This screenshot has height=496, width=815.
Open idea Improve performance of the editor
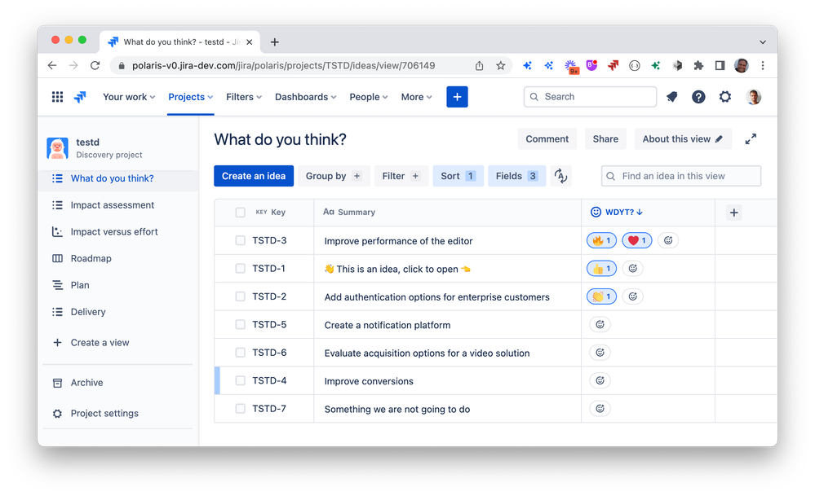click(399, 241)
